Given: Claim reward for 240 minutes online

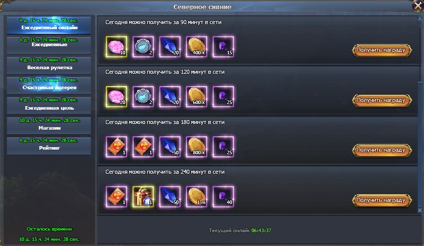Looking at the screenshot, I should [381, 200].
